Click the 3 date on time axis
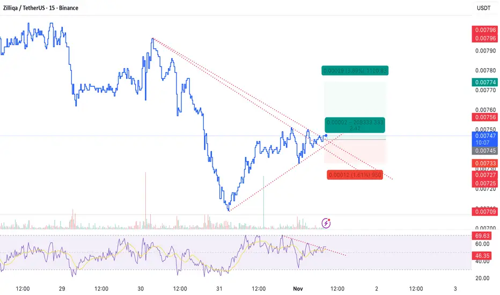500x295 pixels. pos(455,289)
